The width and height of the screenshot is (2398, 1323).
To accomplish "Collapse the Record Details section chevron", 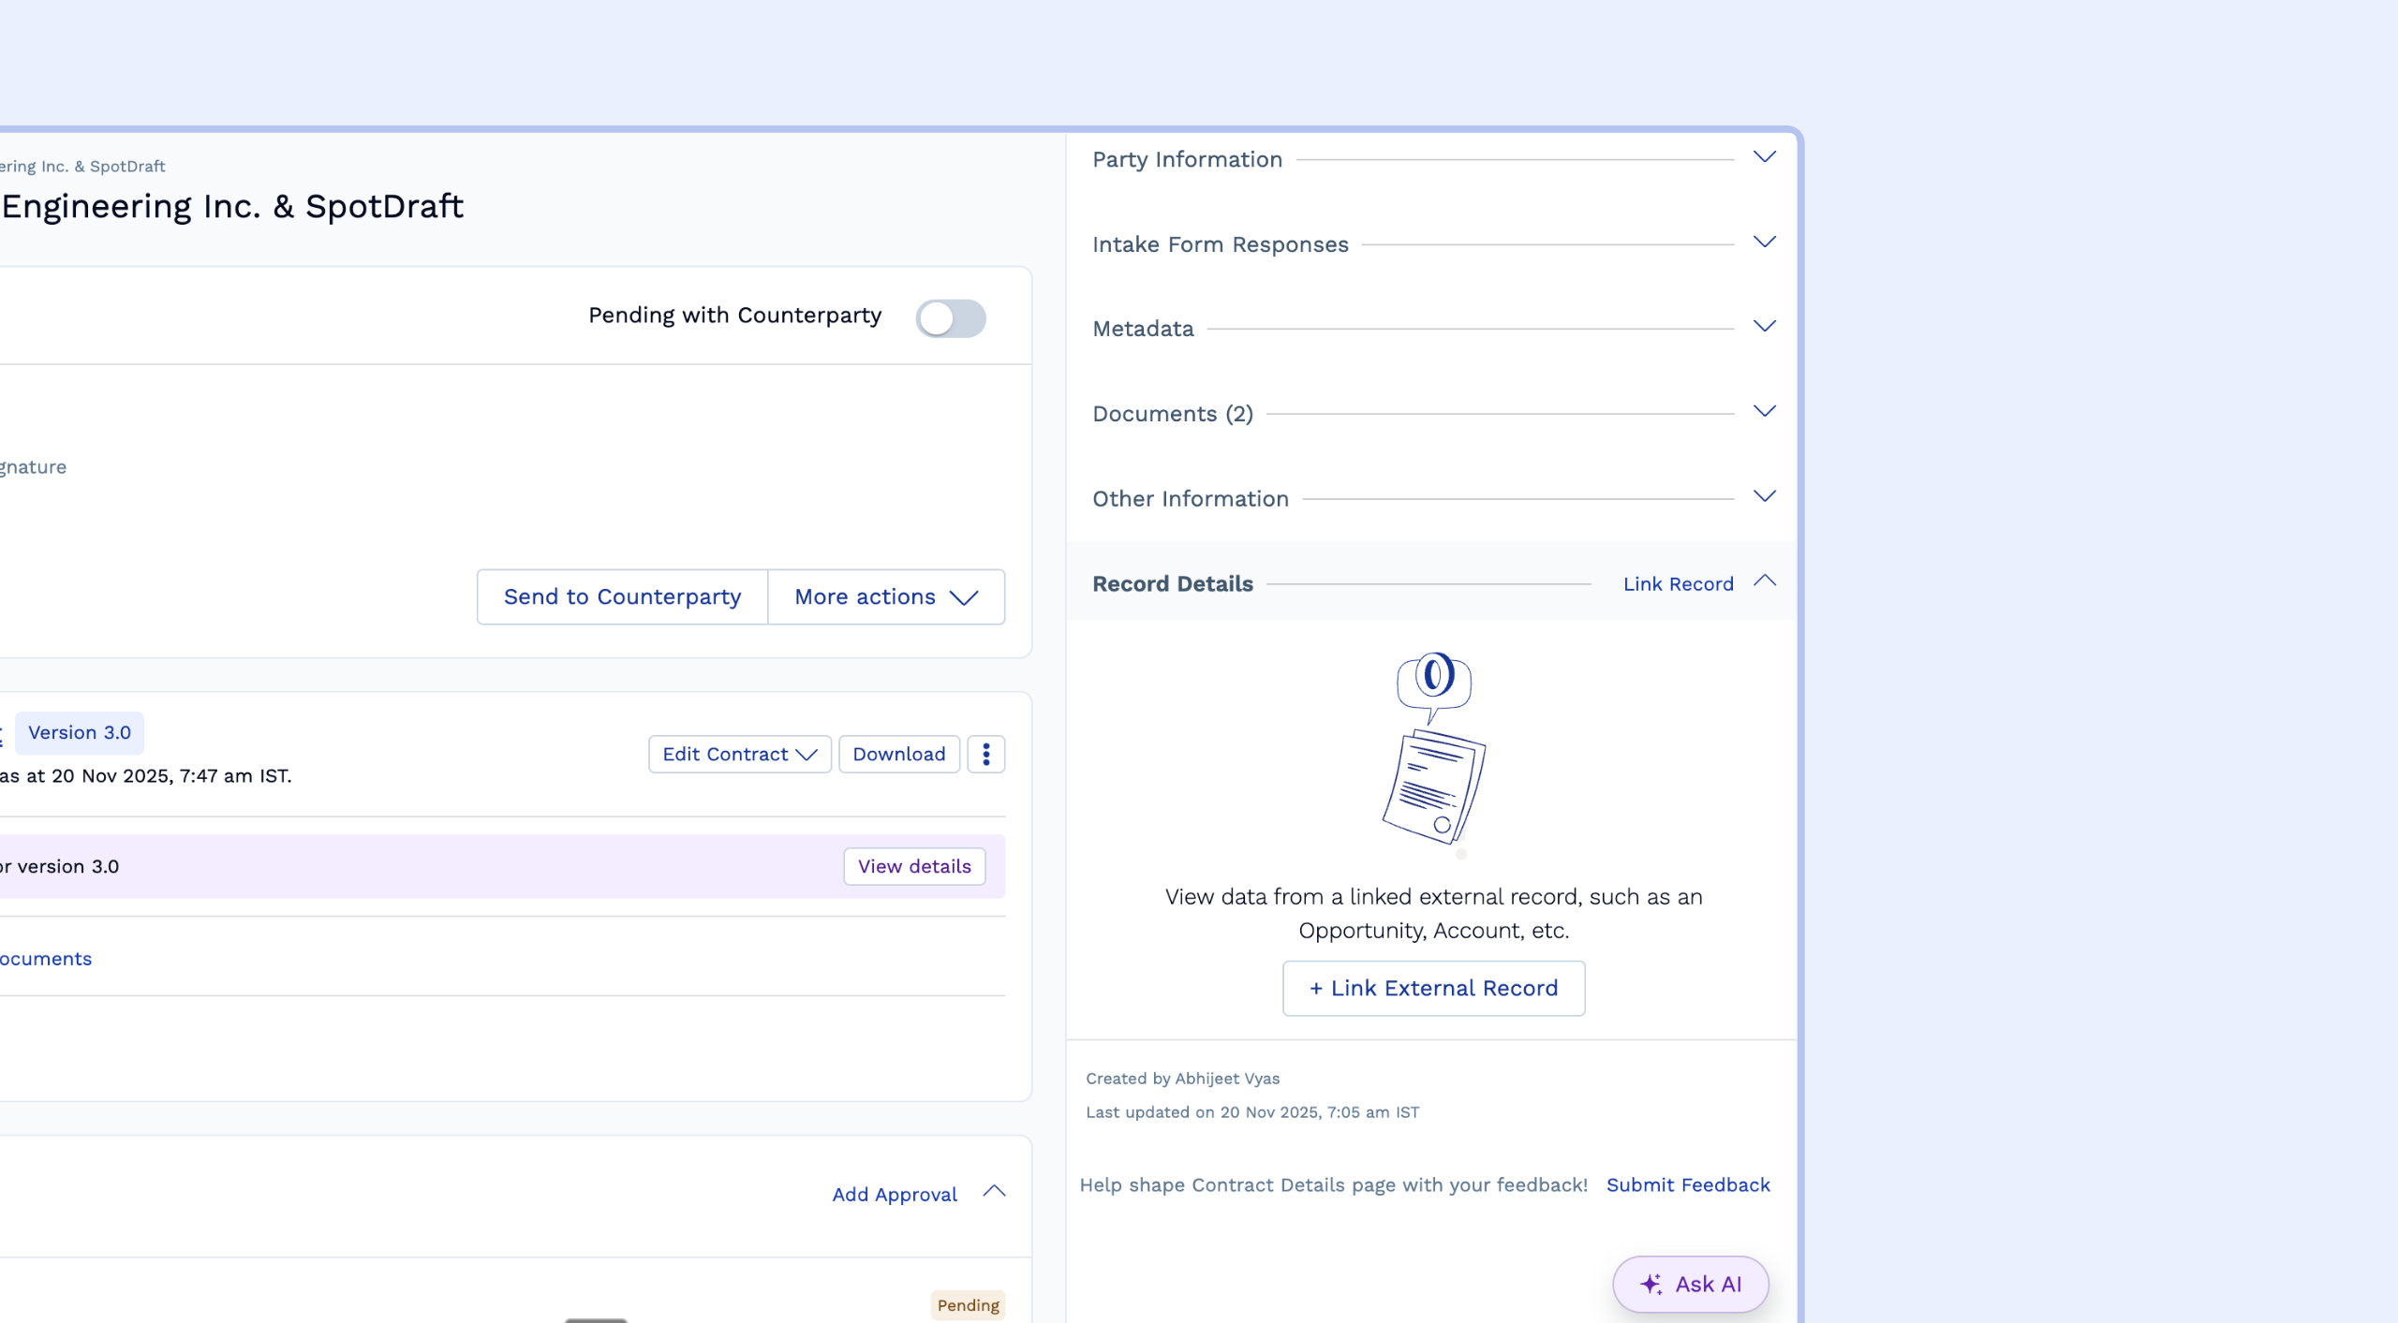I will (1764, 581).
